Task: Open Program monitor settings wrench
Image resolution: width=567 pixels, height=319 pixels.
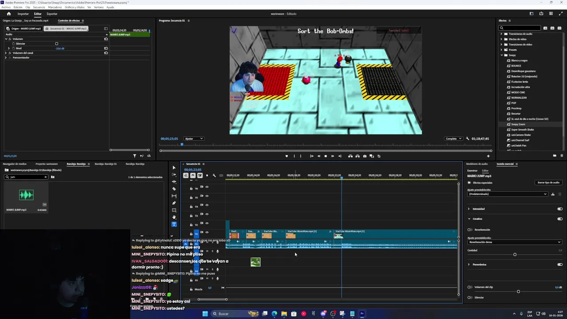Action: 467,139
